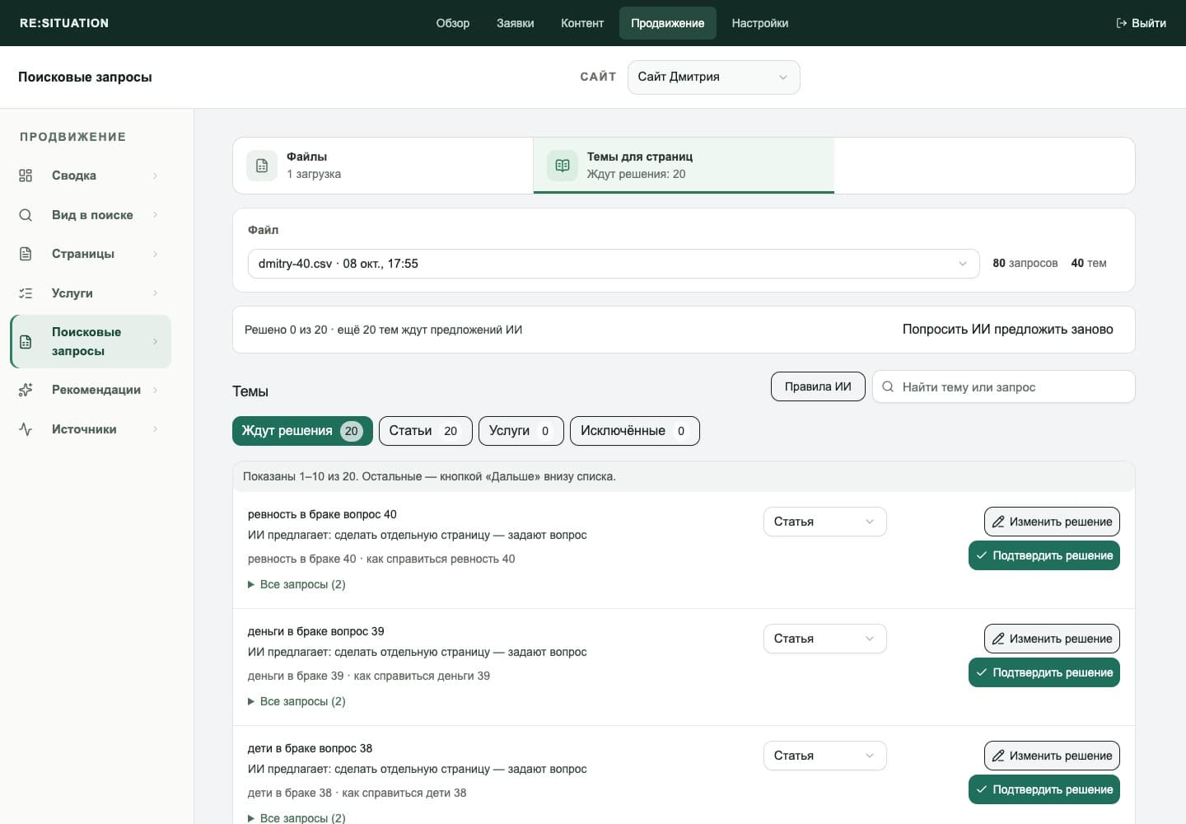Show the Исключённые themes filter

pos(635,431)
